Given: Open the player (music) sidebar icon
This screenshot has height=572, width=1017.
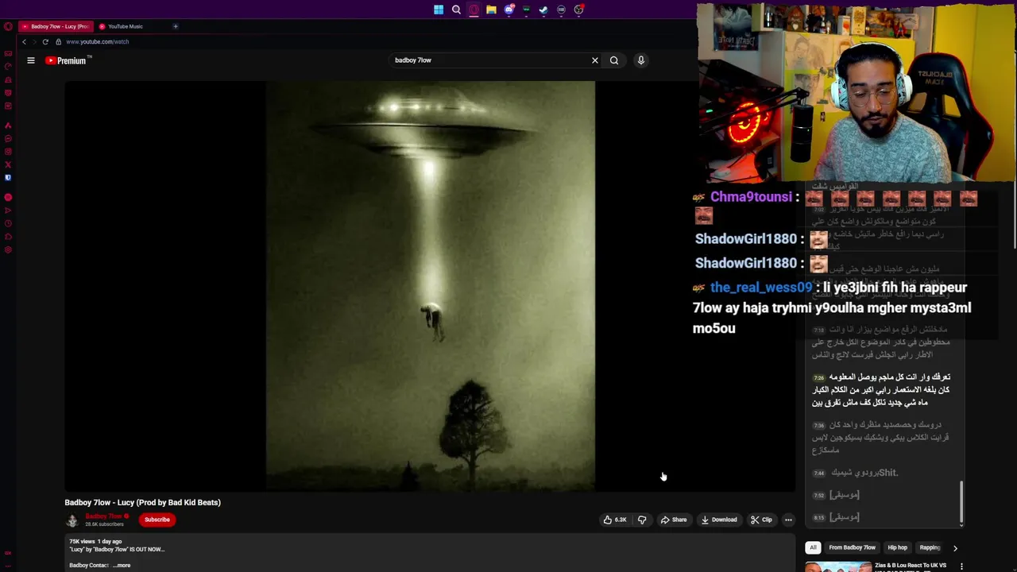Looking at the screenshot, I should pyautogui.click(x=8, y=197).
